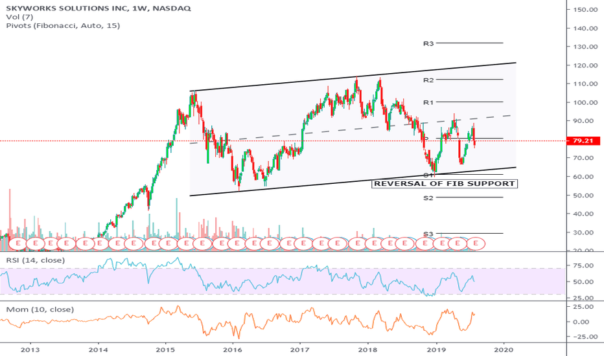The image size is (604, 356).
Task: Click the 79.21 current price label
Action: (x=583, y=141)
